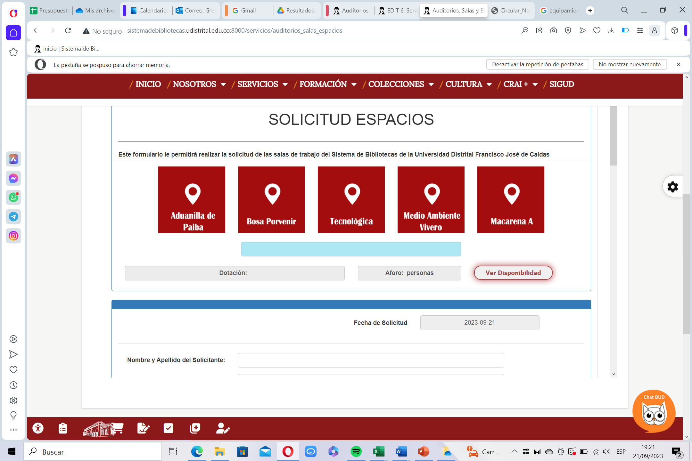
Task: Open Instagram from the Opera sidebar
Action: (x=13, y=236)
